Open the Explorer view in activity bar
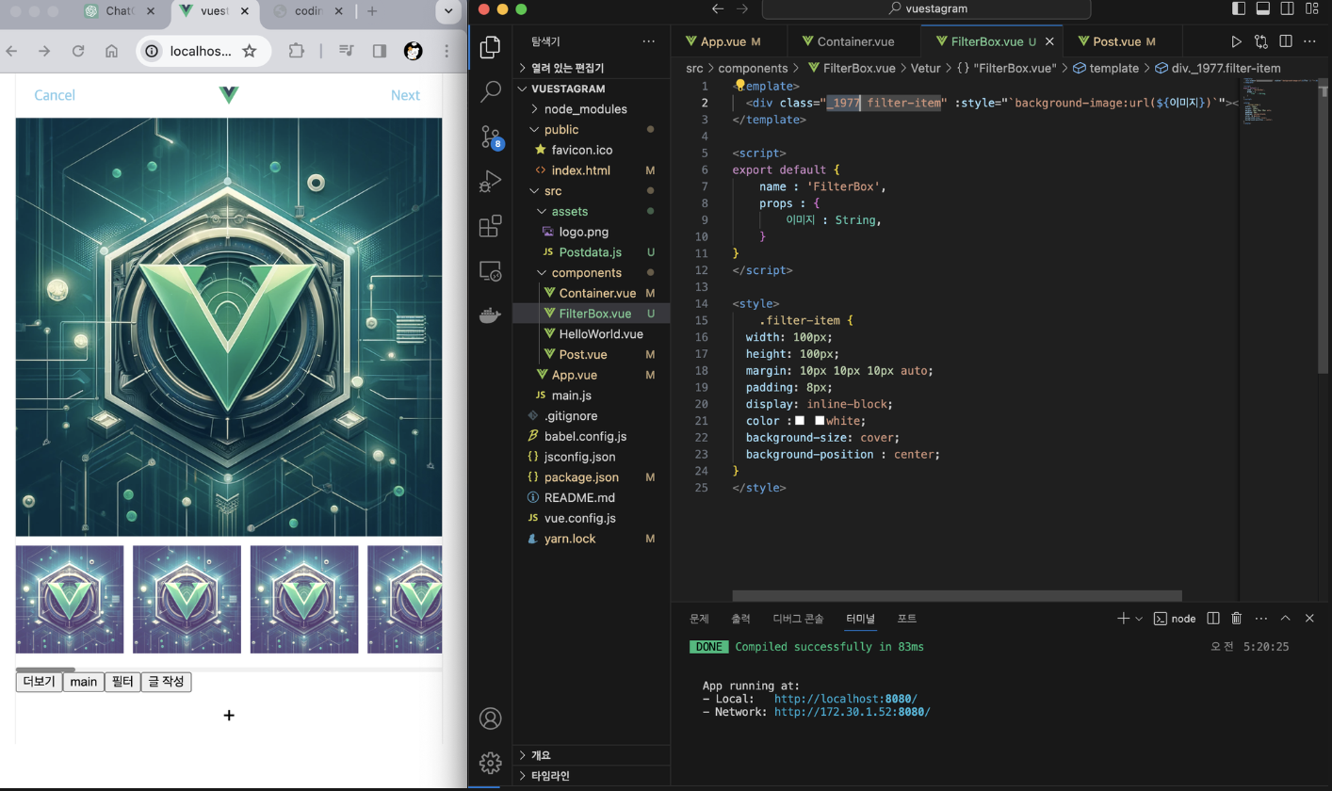The image size is (1332, 791). (x=490, y=47)
